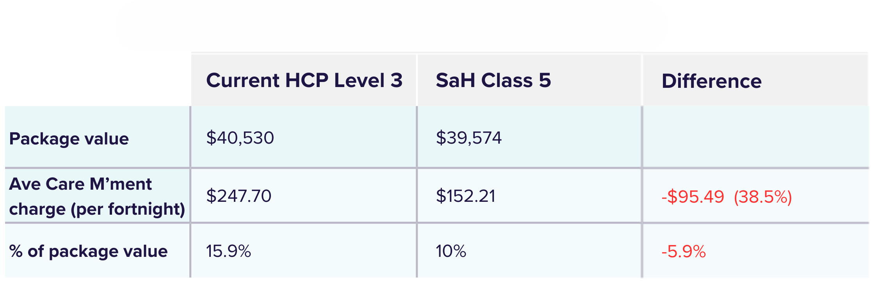Viewport: 871px width, 283px height.
Task: Select the word 'Class 5' in the header
Action: click(516, 80)
